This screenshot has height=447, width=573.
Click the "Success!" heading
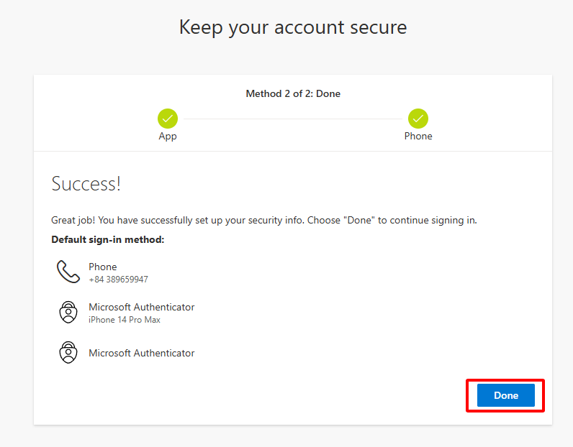click(86, 184)
